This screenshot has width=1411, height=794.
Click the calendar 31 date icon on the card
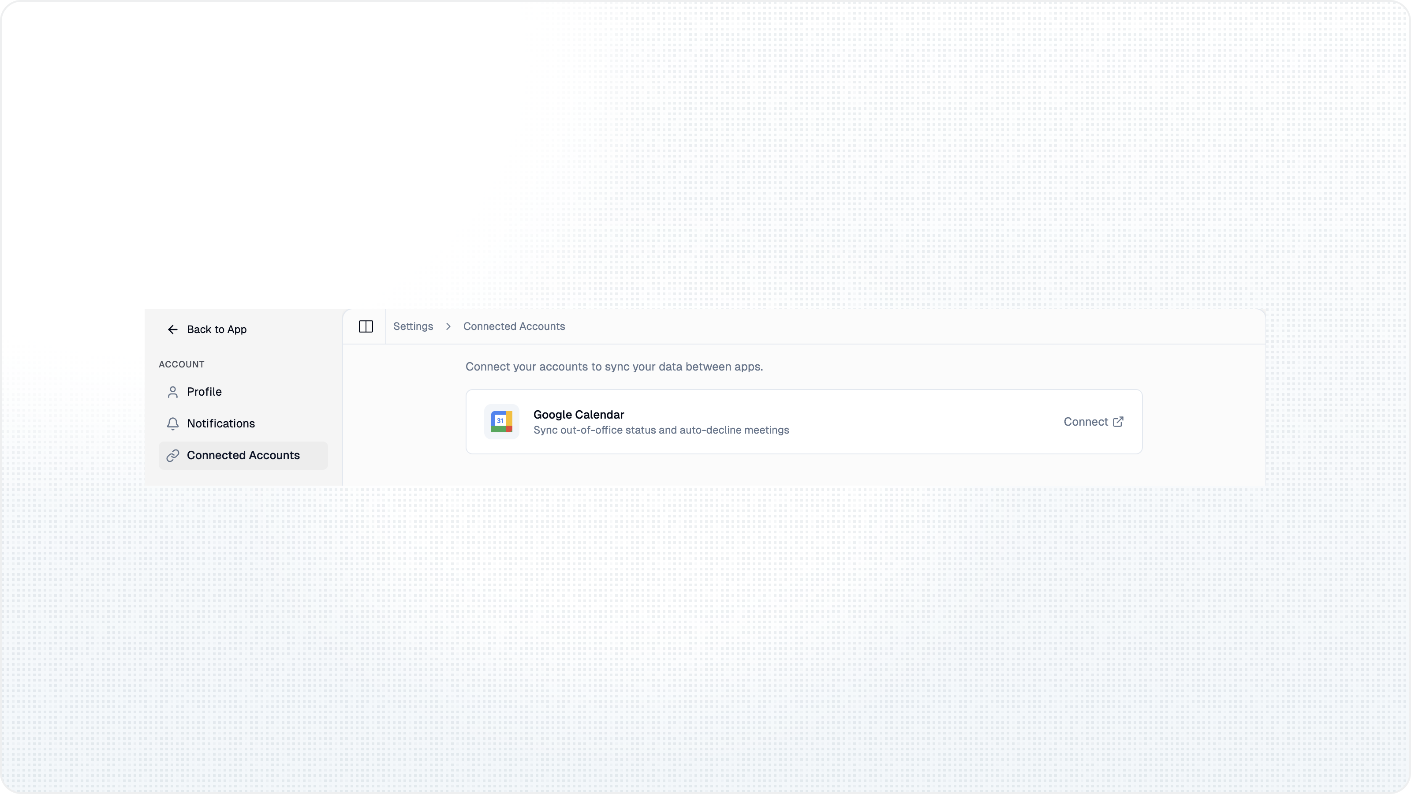(501, 421)
